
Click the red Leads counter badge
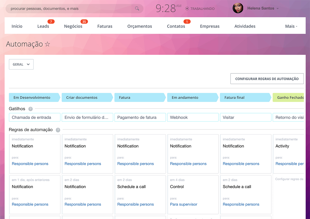tap(51, 22)
